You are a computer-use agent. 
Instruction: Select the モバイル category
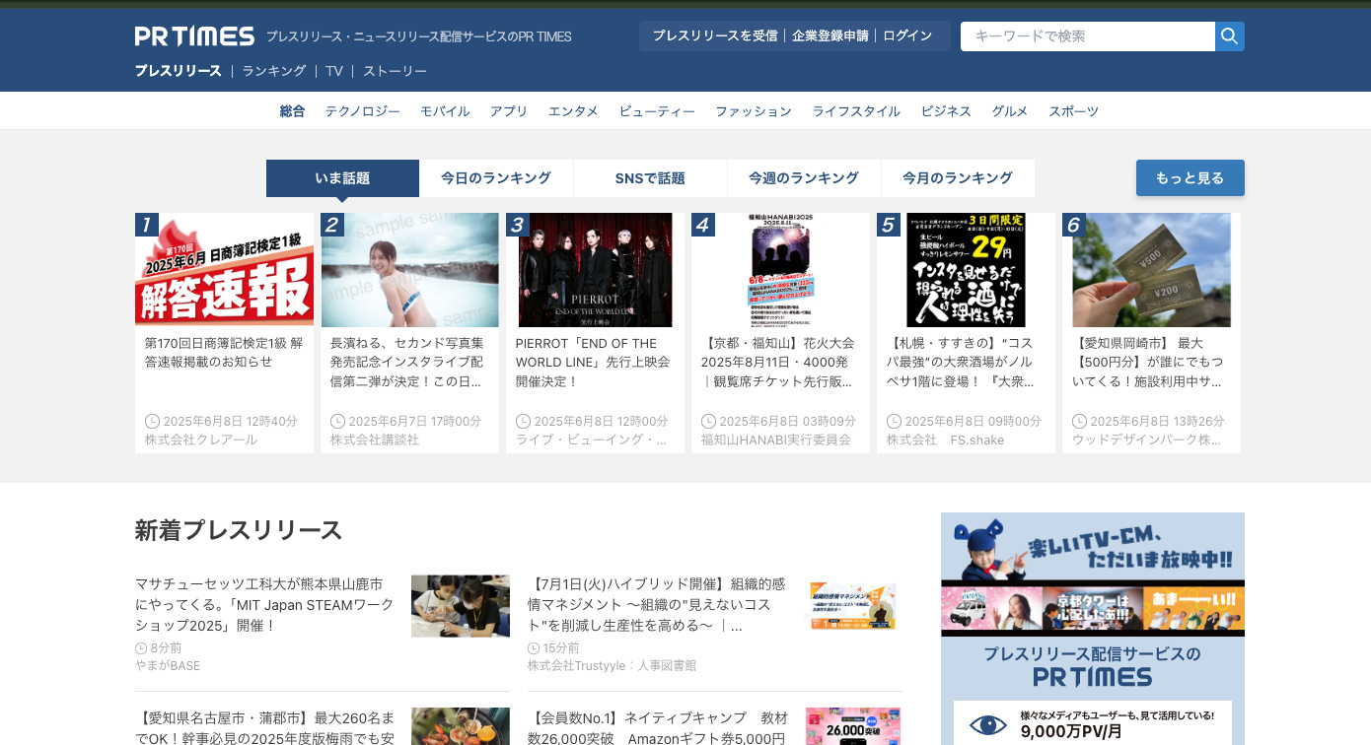[x=445, y=111]
